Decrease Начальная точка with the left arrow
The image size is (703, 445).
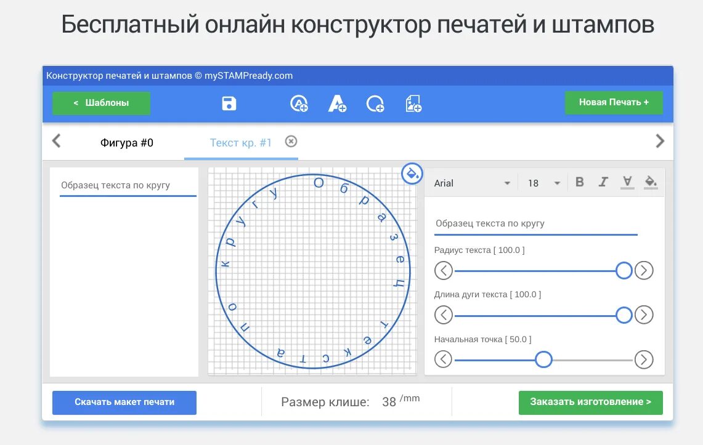(444, 359)
